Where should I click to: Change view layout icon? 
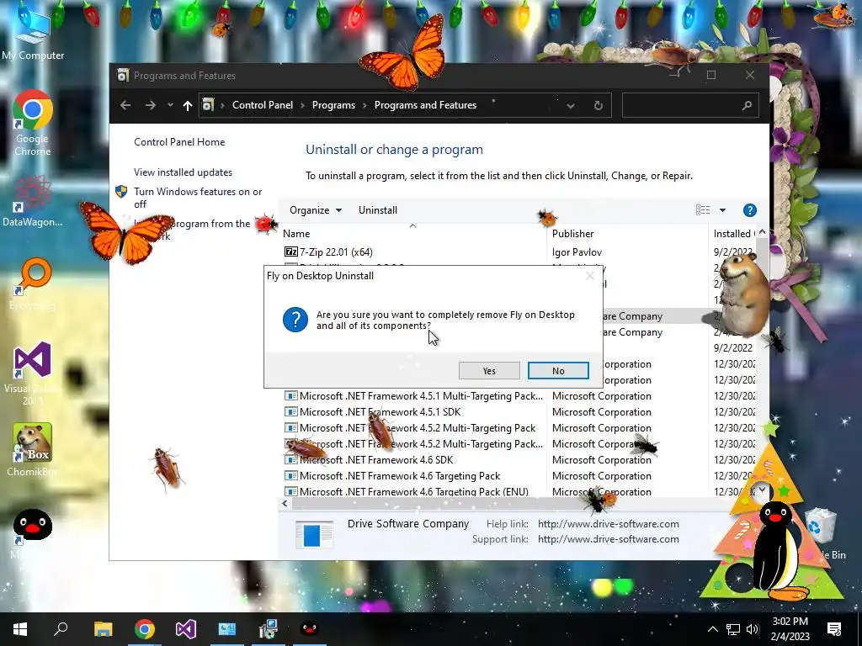[x=703, y=210]
